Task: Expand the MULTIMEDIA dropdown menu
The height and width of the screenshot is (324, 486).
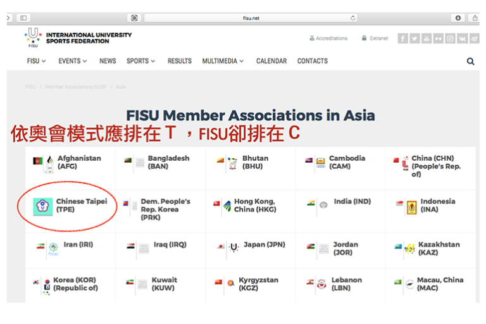Action: (223, 61)
